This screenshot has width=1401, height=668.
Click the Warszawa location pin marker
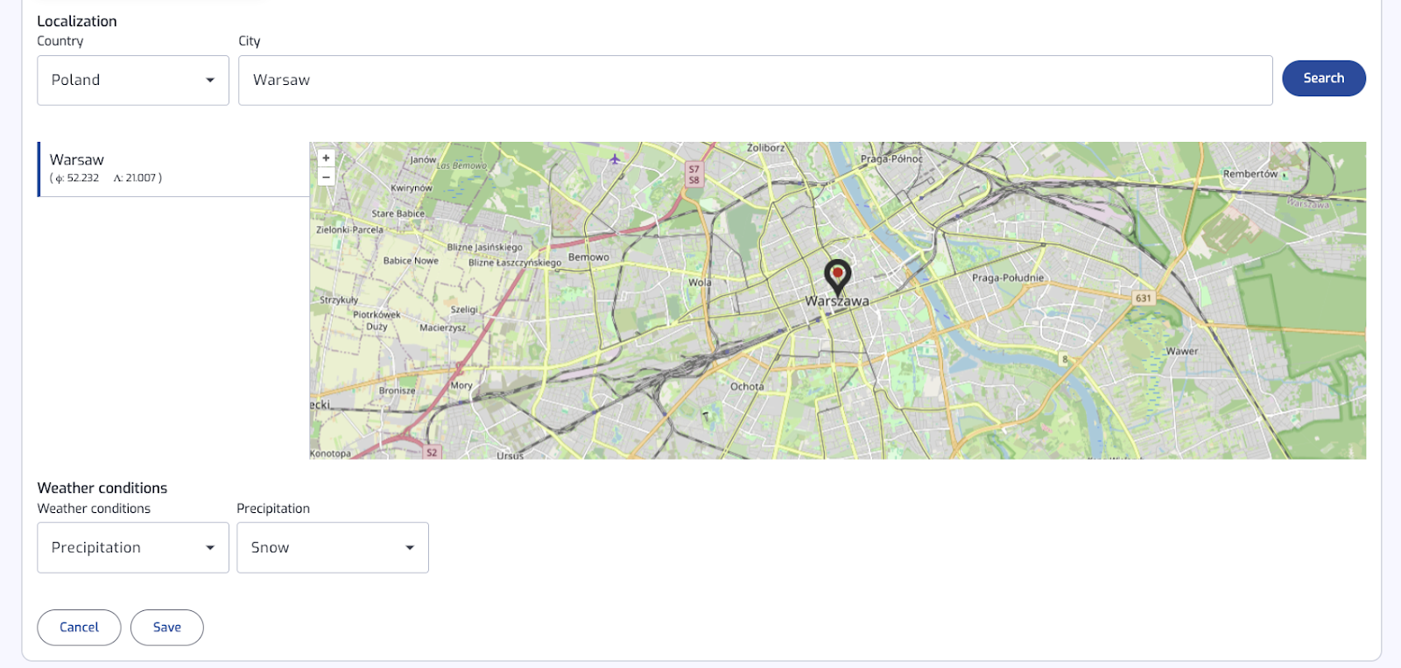[837, 276]
